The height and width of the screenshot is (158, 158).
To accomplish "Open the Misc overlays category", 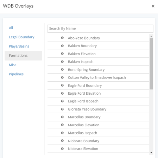I will [x=13, y=65].
